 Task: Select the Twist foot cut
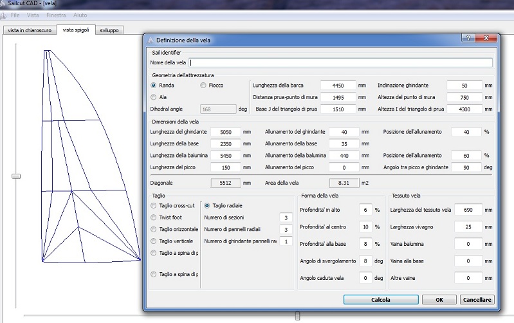[153, 217]
